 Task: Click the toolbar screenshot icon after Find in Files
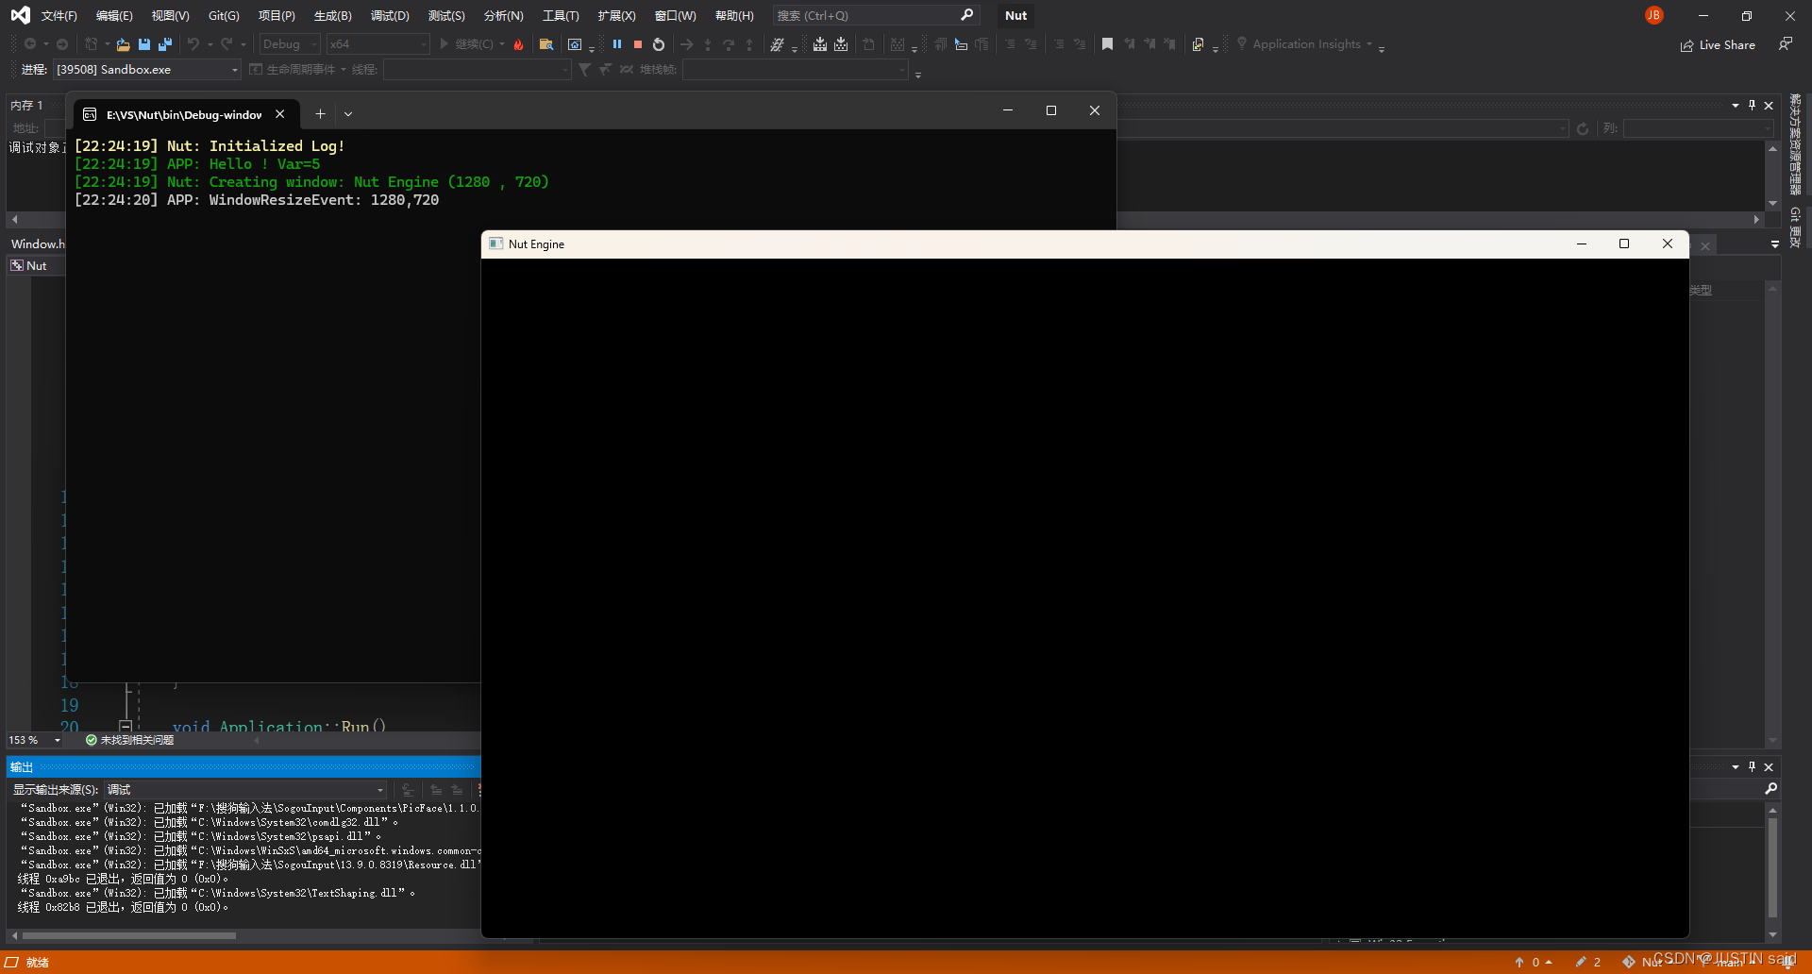[x=575, y=44]
